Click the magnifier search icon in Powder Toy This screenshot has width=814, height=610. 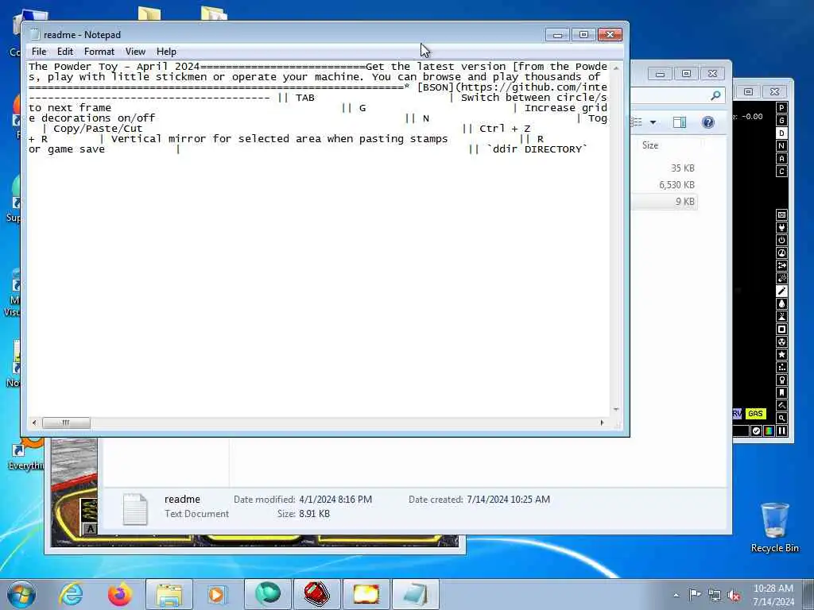point(781,418)
